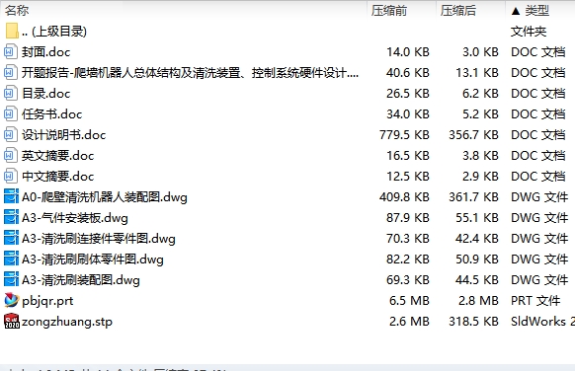Toggle the sort arrow beside 类型

[x=516, y=11]
